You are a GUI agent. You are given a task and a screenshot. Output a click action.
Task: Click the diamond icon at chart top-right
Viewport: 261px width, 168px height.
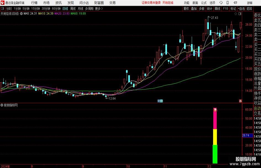coord(236,14)
